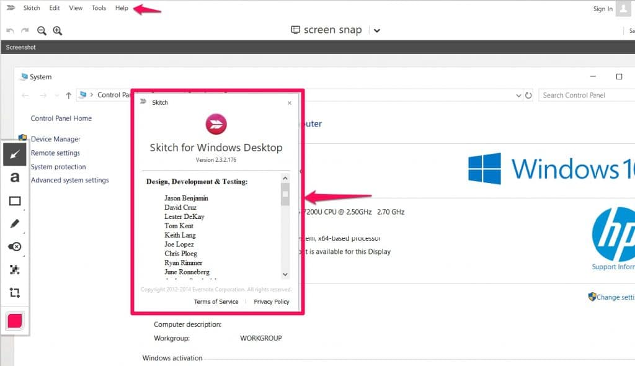
Task: Click the System window title icon
Action: point(24,76)
